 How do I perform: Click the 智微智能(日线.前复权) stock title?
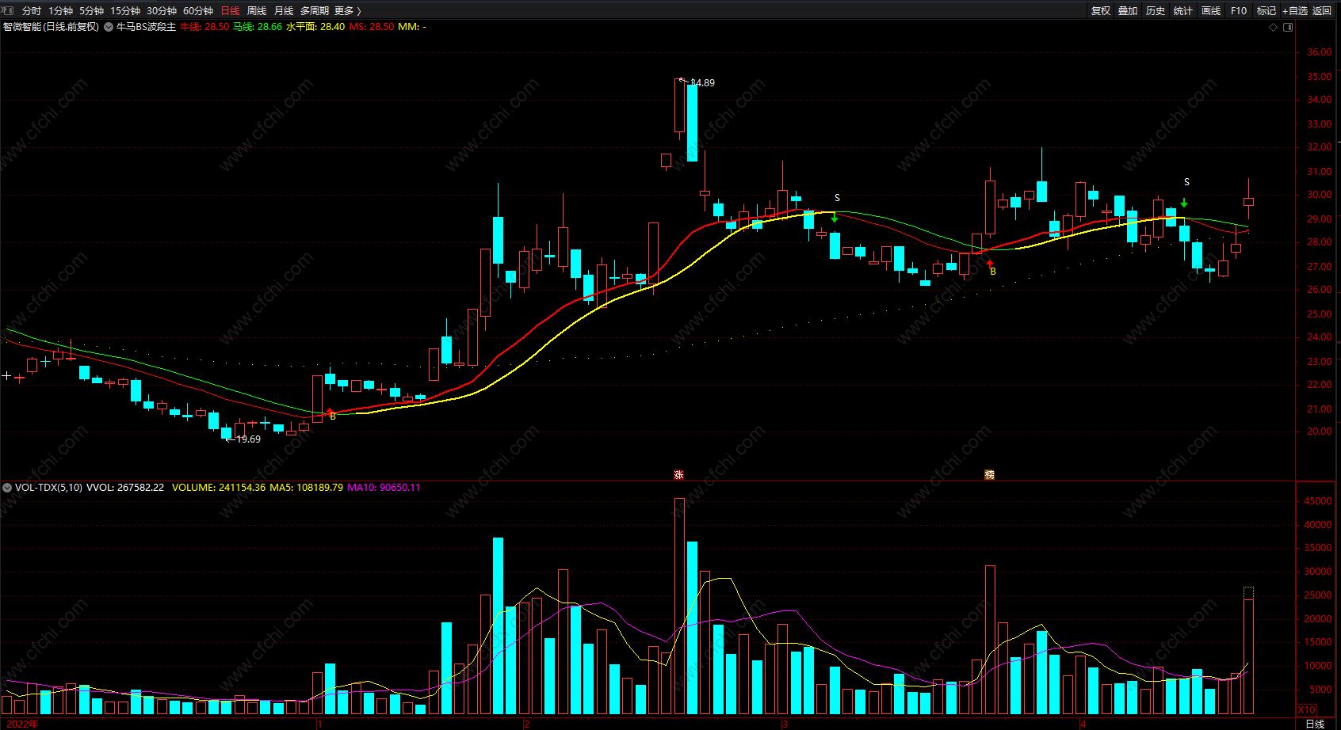pyautogui.click(x=51, y=27)
